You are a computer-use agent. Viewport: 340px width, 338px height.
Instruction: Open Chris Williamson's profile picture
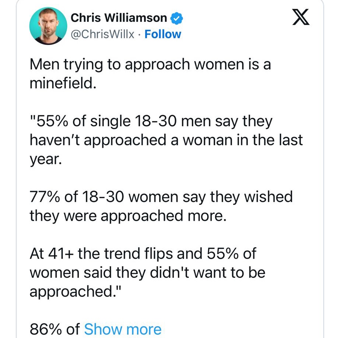coord(48,25)
